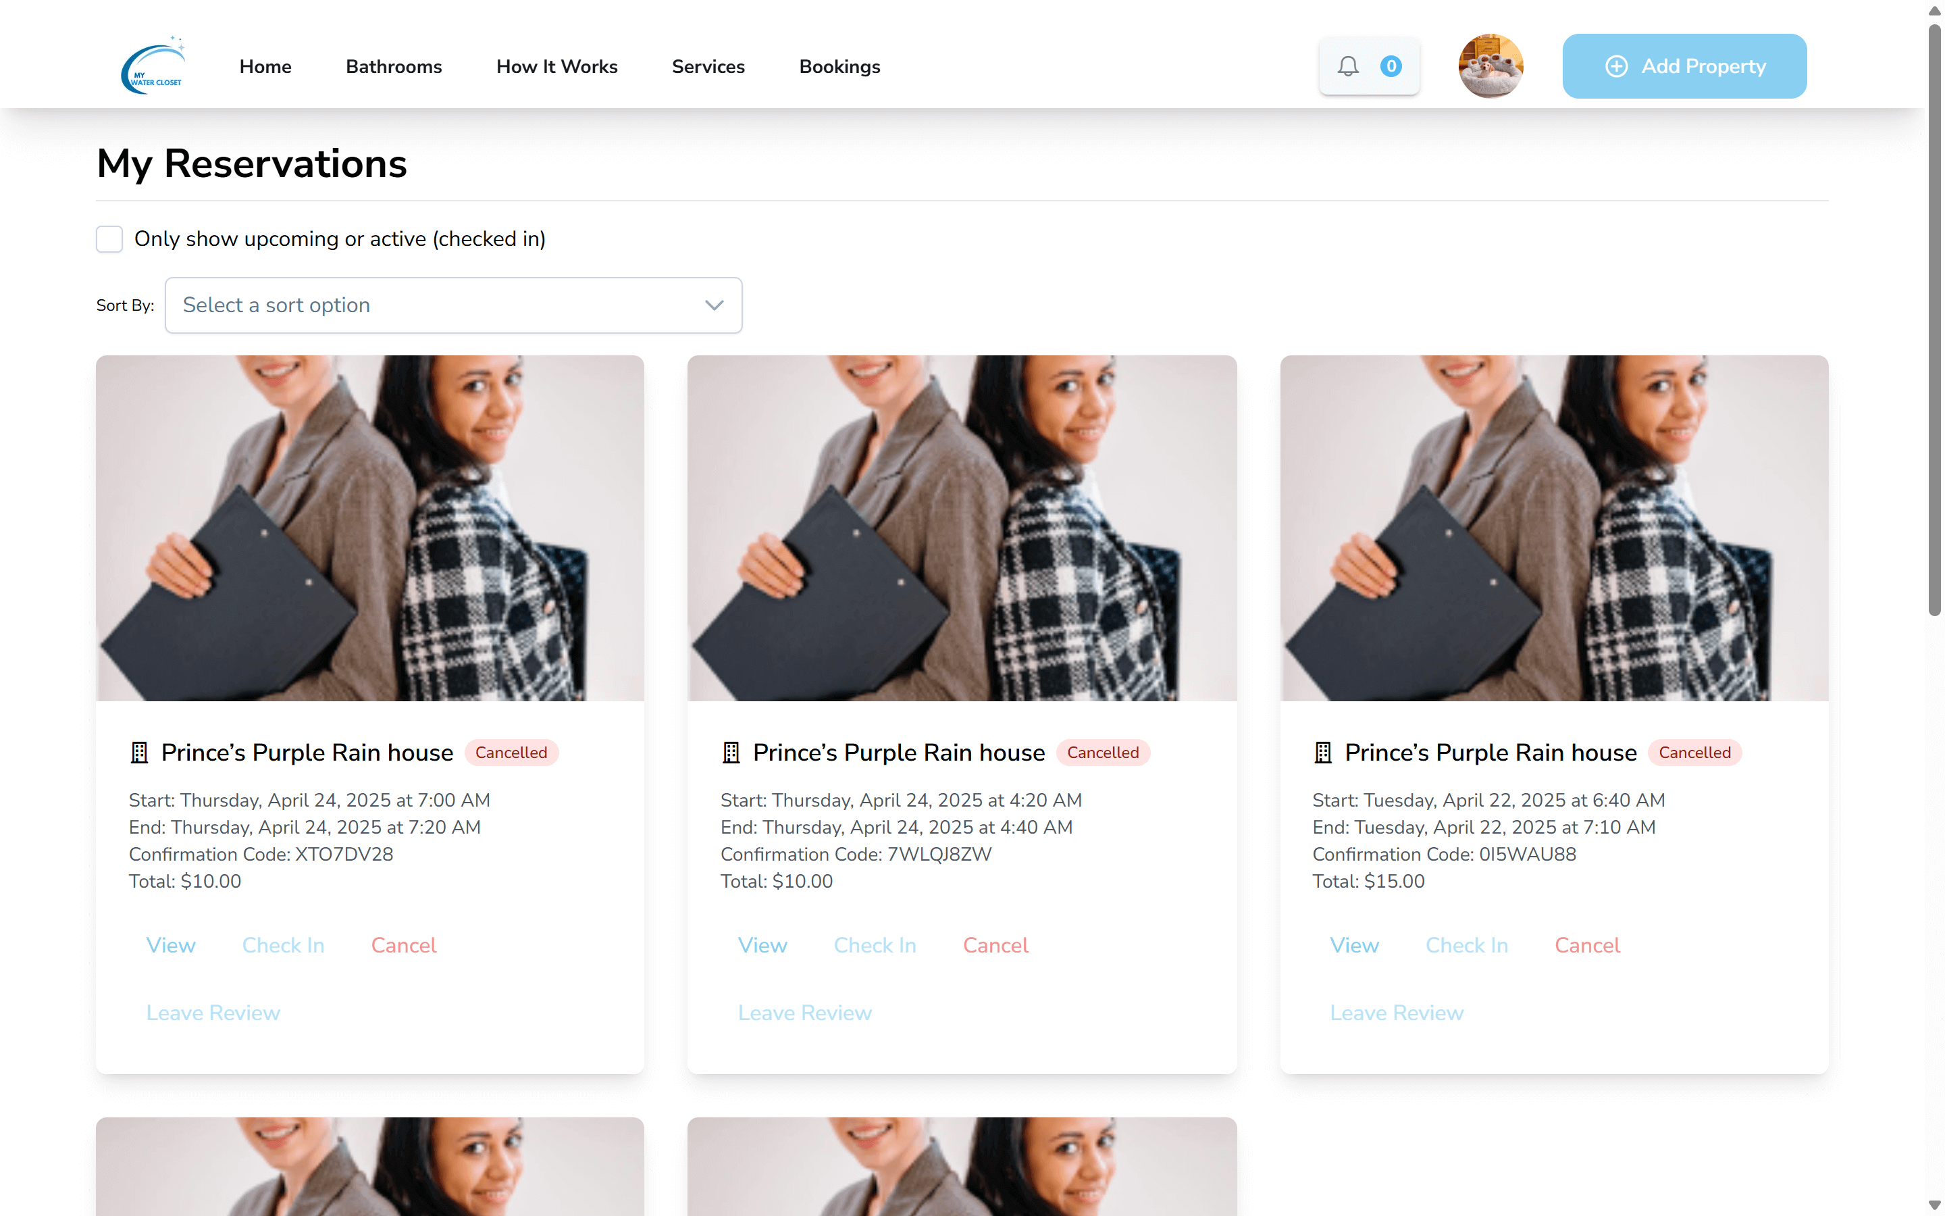Click building icon on second reservation card
The height and width of the screenshot is (1216, 1945).
(x=731, y=752)
